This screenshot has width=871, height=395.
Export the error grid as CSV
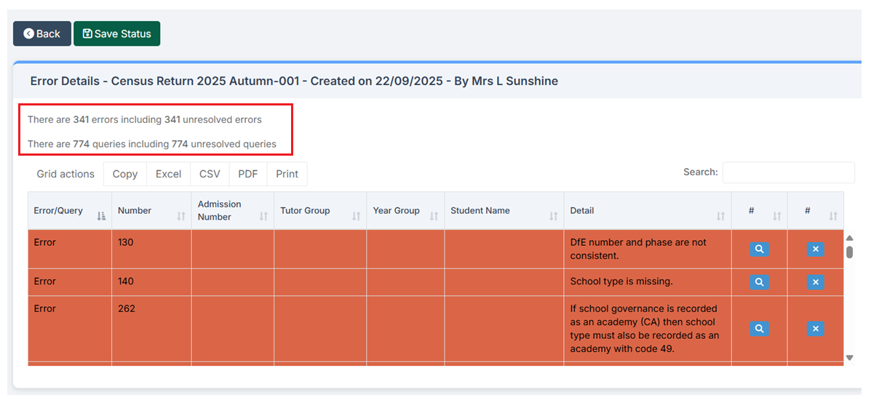click(x=210, y=174)
